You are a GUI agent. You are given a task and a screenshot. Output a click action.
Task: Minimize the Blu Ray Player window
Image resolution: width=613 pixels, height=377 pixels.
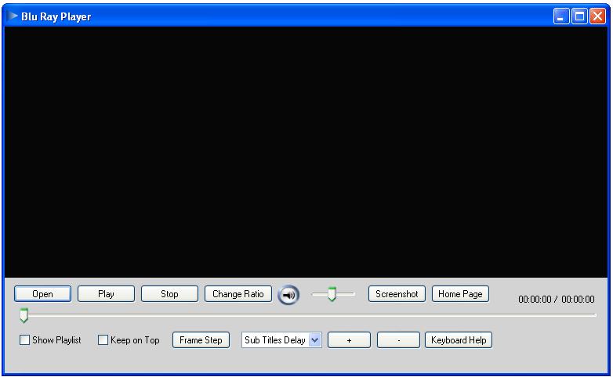[x=561, y=16]
